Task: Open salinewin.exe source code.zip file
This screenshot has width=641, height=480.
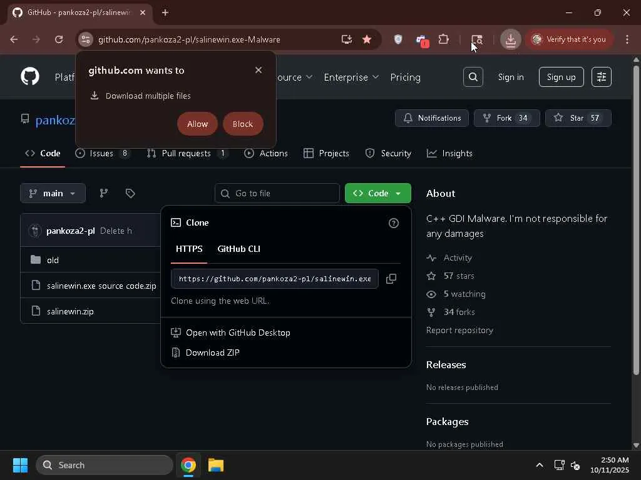Action: point(101,286)
